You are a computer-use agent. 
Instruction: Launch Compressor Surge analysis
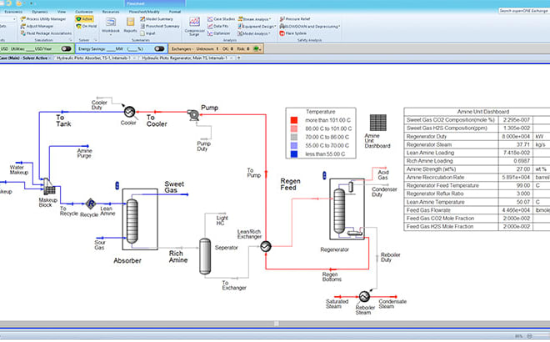tap(194, 27)
